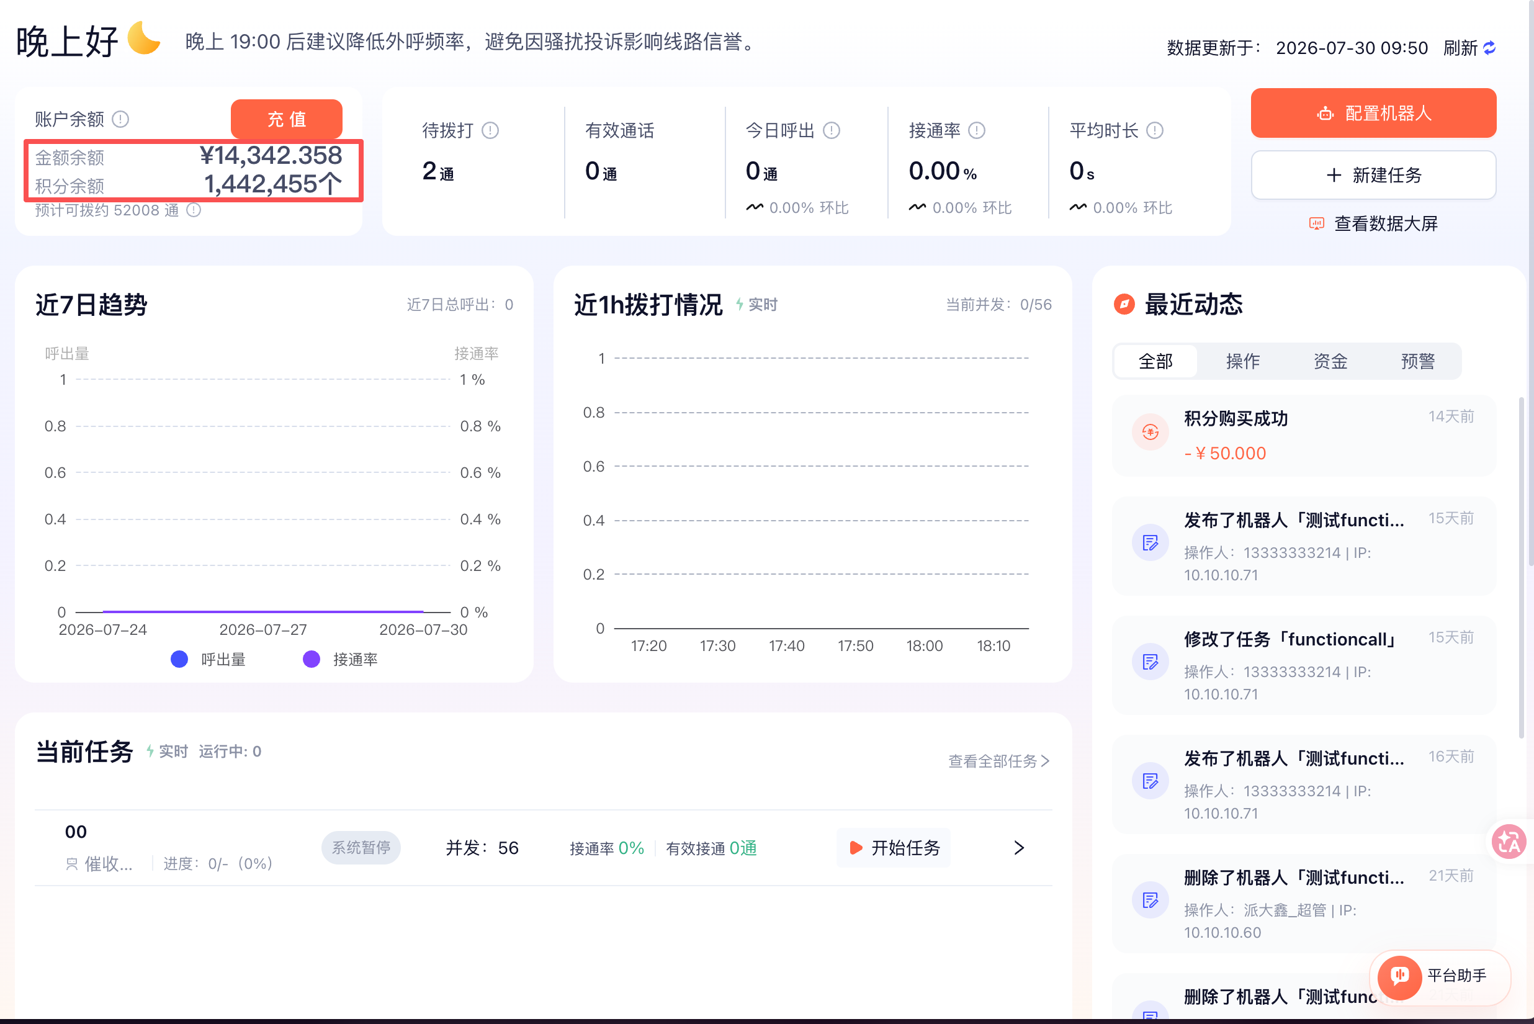Open the 查看全部任务 link
Screen dimensions: 1534x1024
click(998, 761)
